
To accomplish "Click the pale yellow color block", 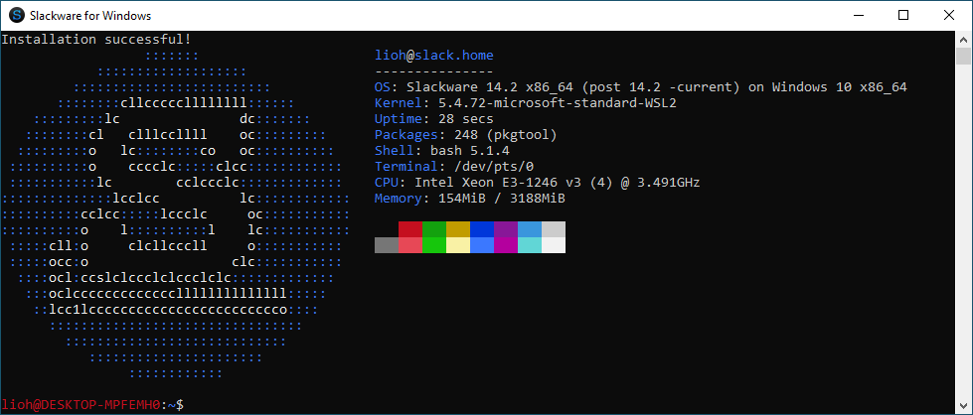I will tap(458, 245).
